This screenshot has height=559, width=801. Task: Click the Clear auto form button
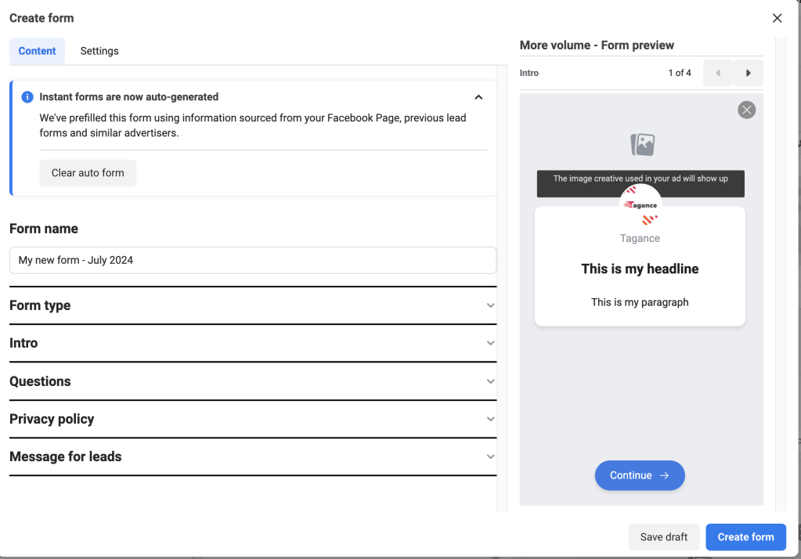88,173
